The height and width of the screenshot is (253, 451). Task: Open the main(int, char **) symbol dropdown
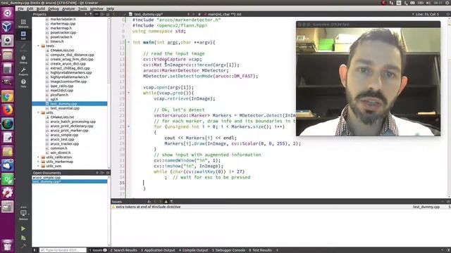pos(224,14)
